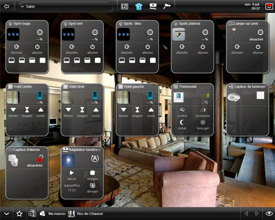275x220 pixels.
Task: Click Thermostat widget title
Action: point(187,86)
